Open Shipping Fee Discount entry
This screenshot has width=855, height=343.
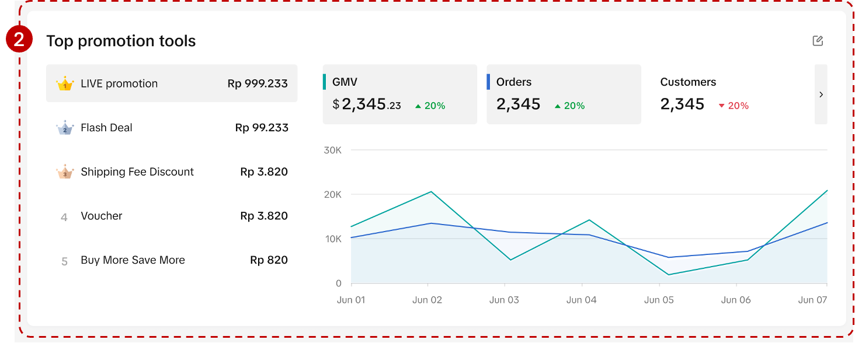(172, 172)
